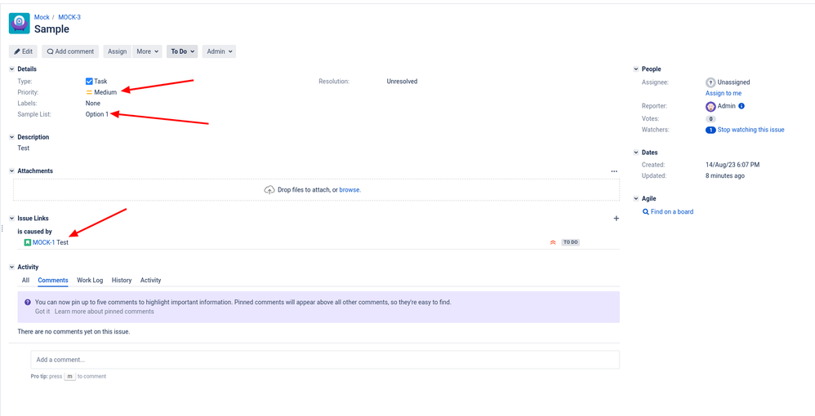
Task: Click the Medium priority icon
Action: click(89, 92)
